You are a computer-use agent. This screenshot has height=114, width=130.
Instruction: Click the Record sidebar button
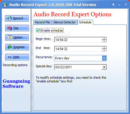(x=17, y=18)
